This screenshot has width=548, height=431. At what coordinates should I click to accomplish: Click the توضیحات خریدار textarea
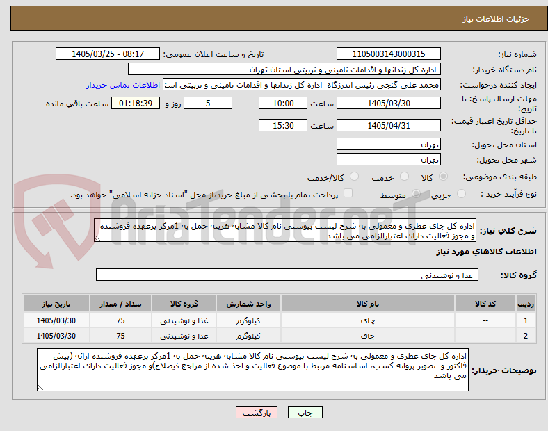252,370
